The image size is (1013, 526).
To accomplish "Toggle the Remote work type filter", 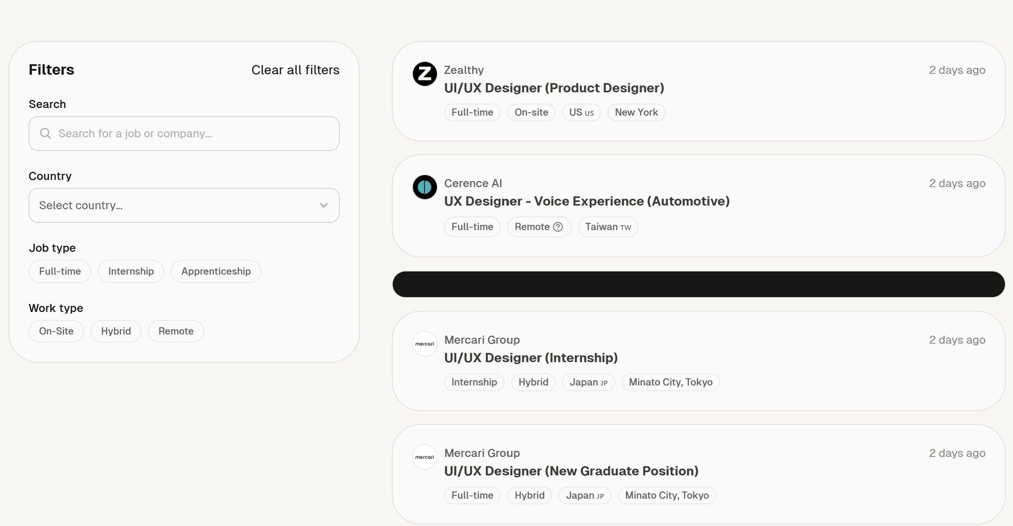I will [176, 332].
